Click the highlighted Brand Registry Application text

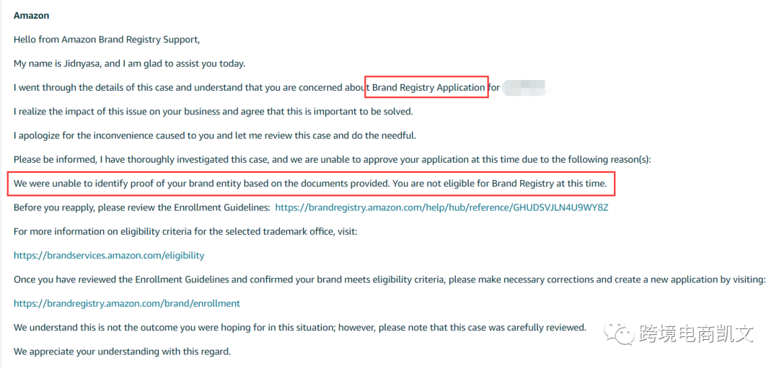pos(428,88)
